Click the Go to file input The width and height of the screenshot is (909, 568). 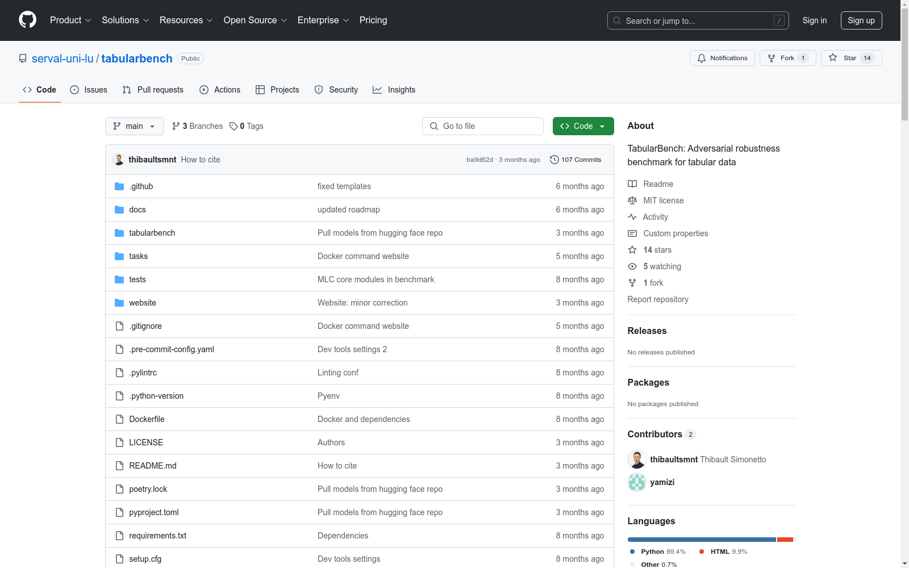pos(483,126)
